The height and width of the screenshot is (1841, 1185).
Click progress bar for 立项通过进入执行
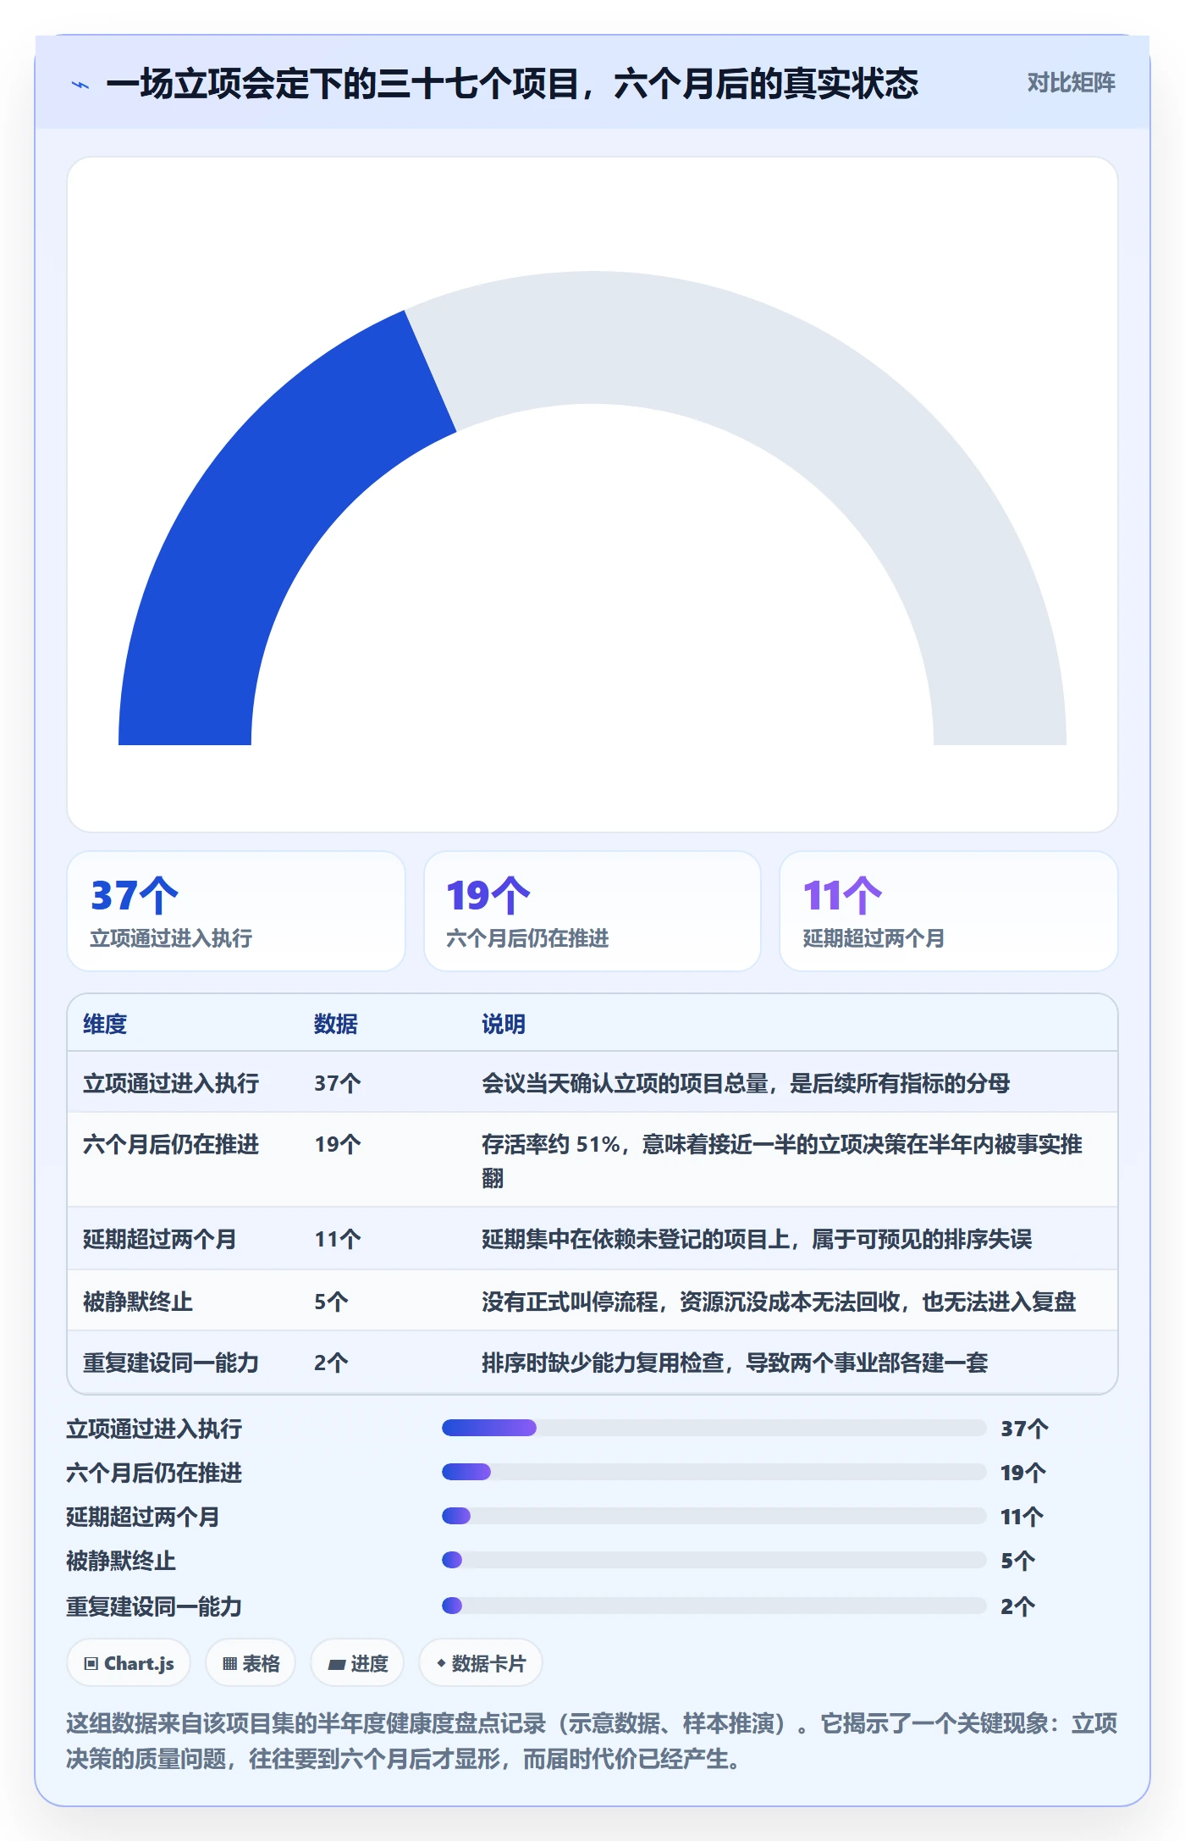tap(714, 1428)
